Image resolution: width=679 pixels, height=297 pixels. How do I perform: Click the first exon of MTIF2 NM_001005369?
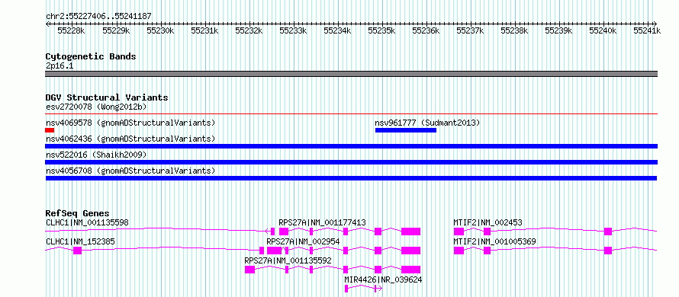point(459,251)
